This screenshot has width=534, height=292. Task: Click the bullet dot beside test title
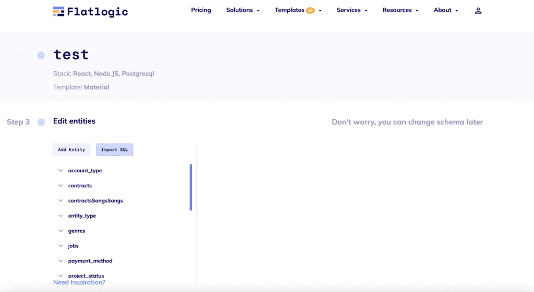pyautogui.click(x=41, y=55)
